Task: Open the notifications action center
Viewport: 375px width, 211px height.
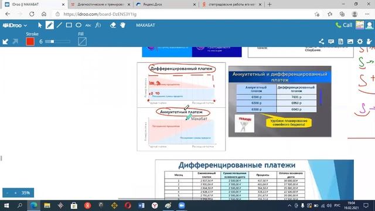Action: pos(366,206)
